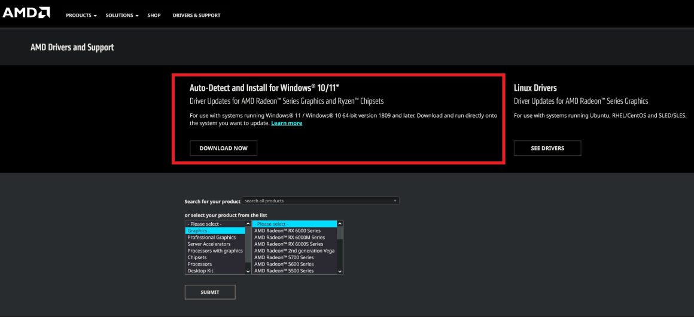Choose AMD Radeon 2nd generation Vega
Viewport: 694px width, 317px height.
click(294, 251)
